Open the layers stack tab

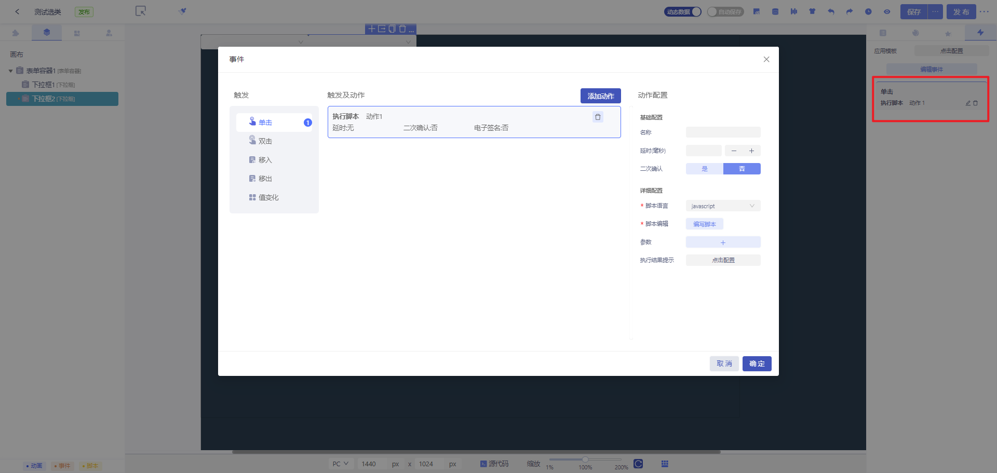(47, 32)
